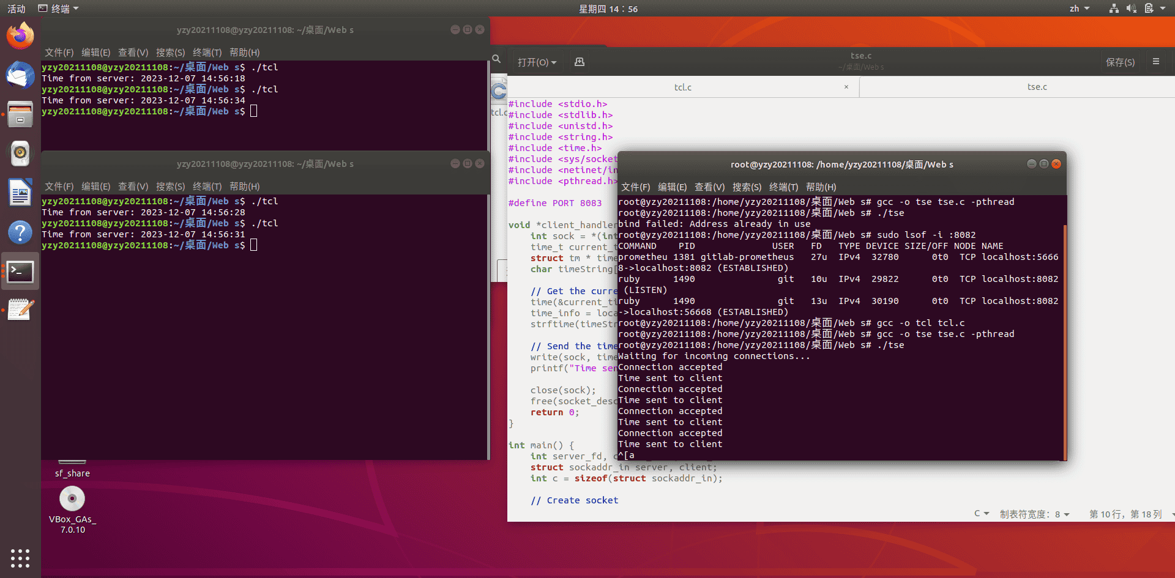Screen dimensions: 1175x578
Task: Open Rhythmbox music player in dock
Action: point(20,154)
